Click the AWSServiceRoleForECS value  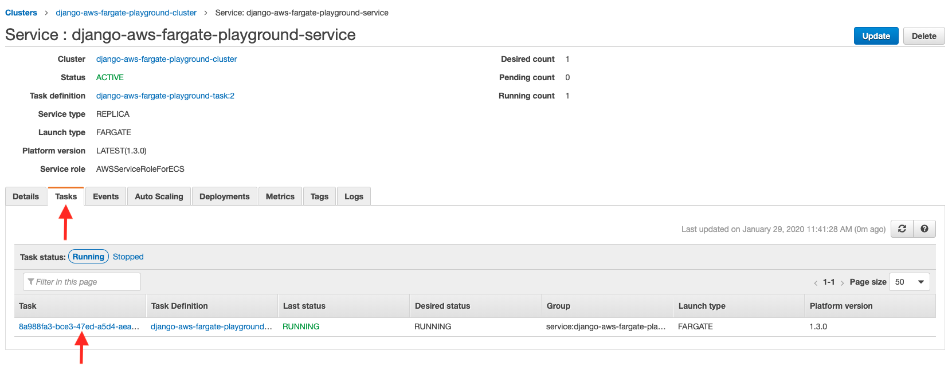(140, 169)
